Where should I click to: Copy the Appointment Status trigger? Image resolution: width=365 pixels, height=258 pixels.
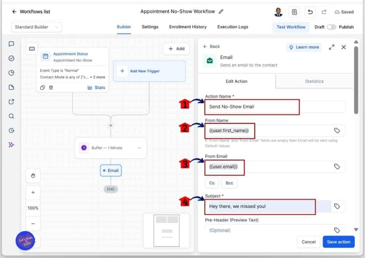click(42, 88)
